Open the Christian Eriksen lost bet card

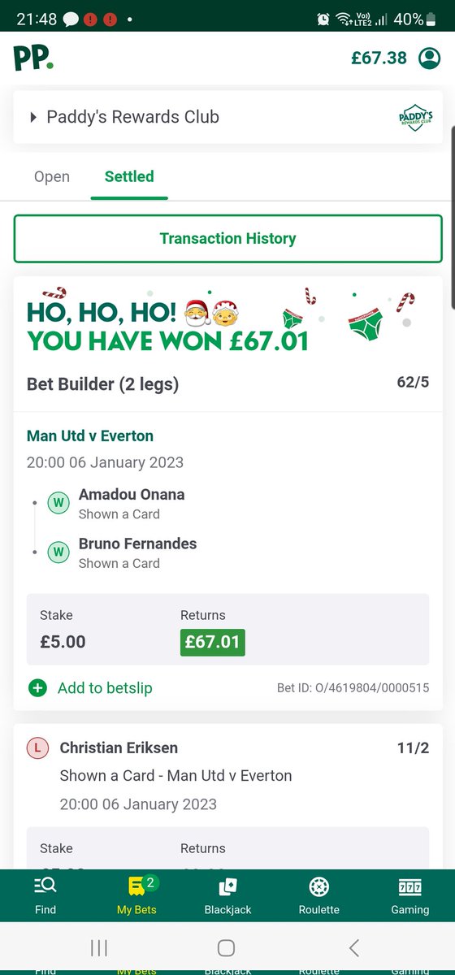coord(227,795)
